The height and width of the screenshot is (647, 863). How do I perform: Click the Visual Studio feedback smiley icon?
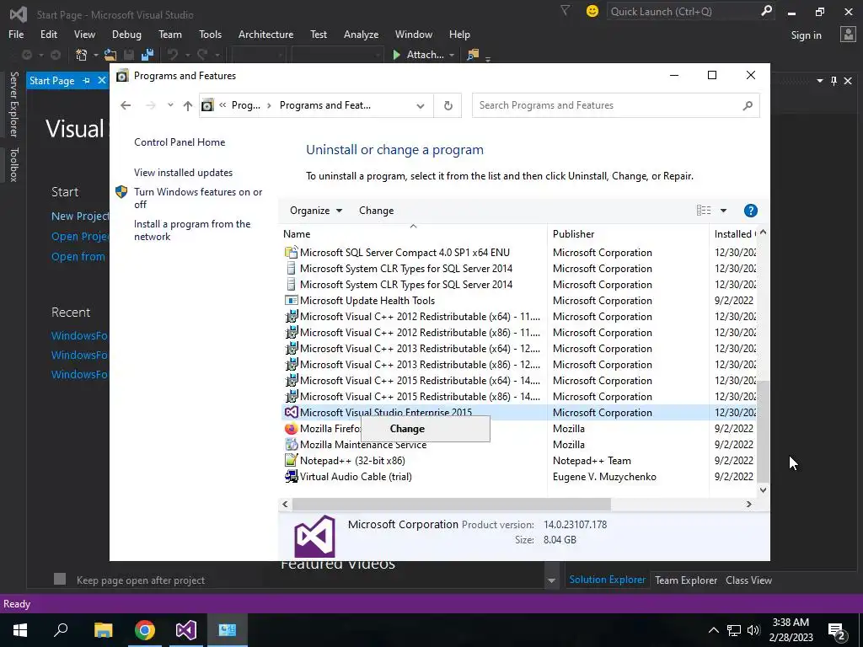click(592, 11)
